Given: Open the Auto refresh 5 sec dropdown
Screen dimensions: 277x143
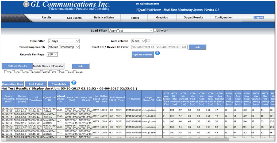Looking at the screenshot, I should click(x=138, y=41).
